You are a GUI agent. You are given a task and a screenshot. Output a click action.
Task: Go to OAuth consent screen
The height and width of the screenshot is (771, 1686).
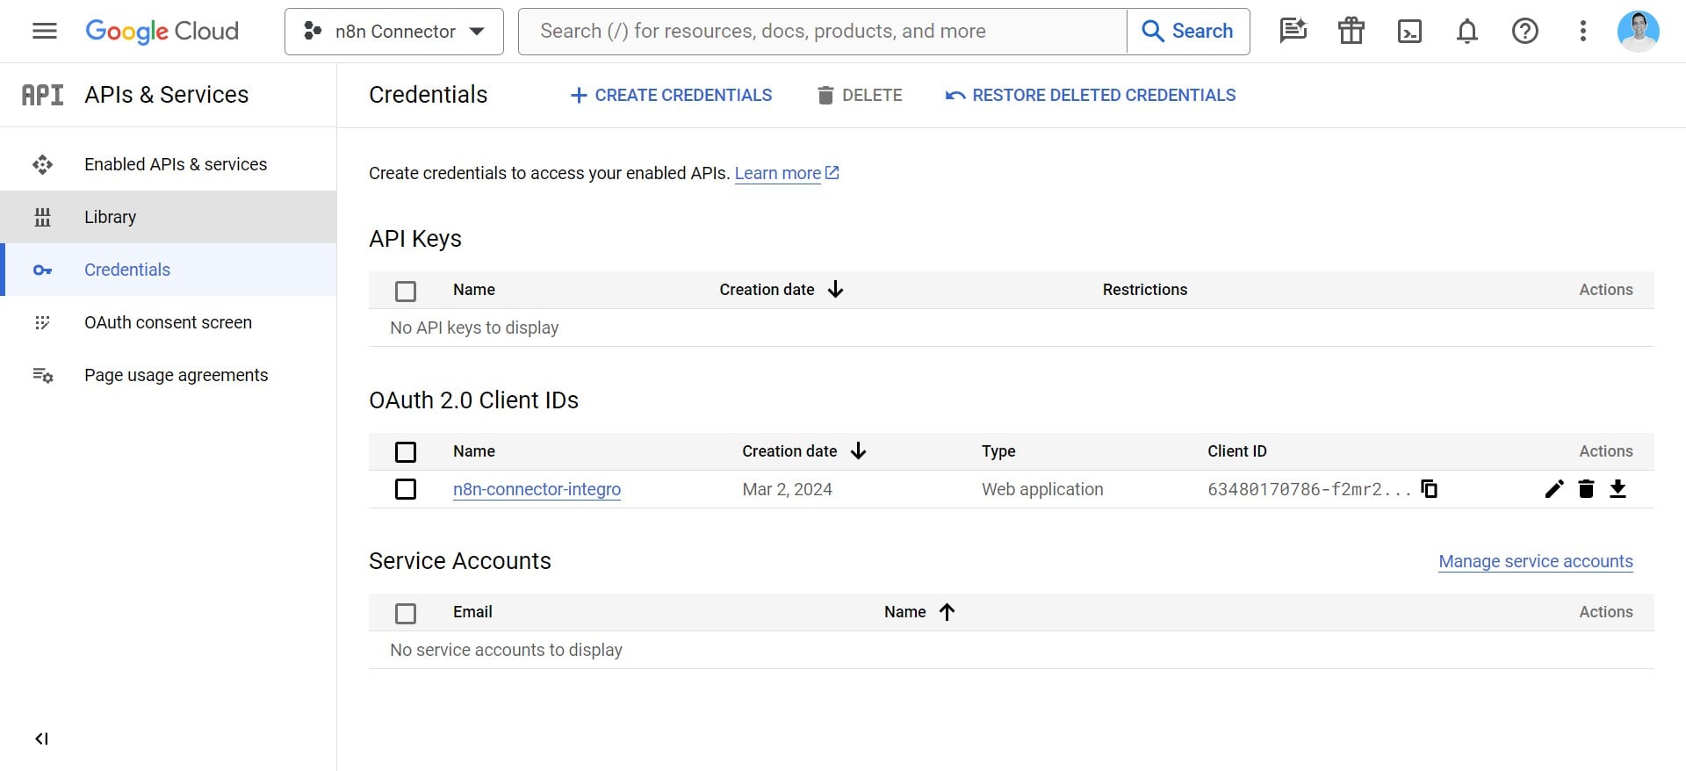(168, 322)
